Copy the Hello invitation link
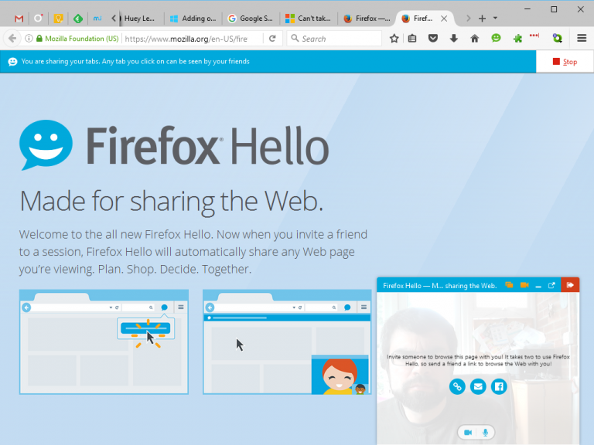Viewport: 594px width, 445px height. (457, 386)
